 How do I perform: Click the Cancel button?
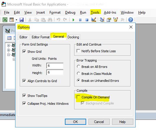pos(99,122)
